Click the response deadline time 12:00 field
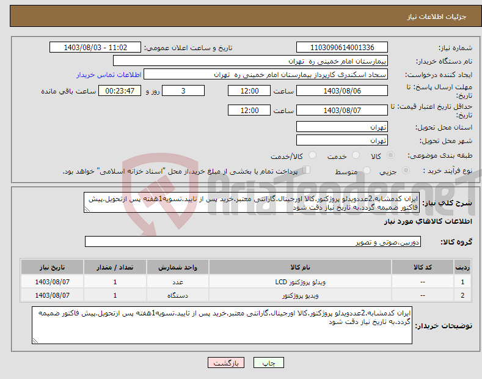Screen dimensions: 482x379 249,90
